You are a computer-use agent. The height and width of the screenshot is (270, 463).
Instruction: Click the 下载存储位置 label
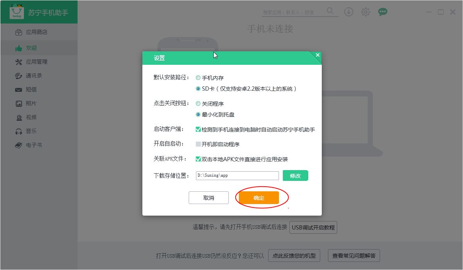[172, 175]
